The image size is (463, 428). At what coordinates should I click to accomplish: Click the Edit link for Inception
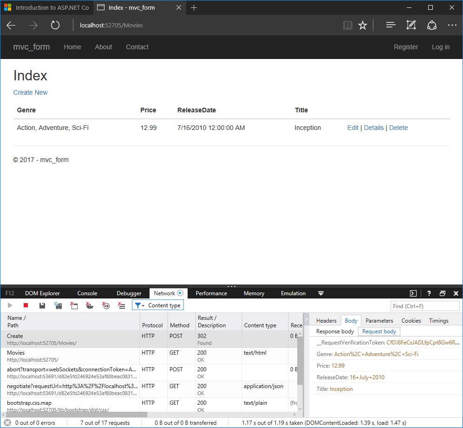click(x=353, y=128)
